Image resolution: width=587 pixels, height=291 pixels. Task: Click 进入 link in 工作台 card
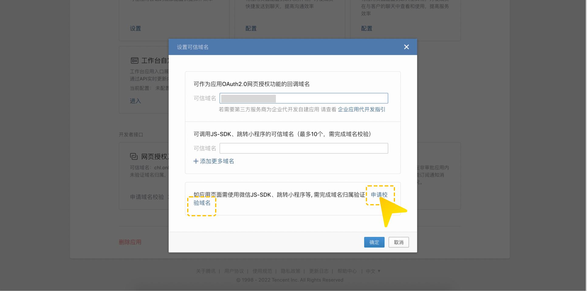pos(135,101)
